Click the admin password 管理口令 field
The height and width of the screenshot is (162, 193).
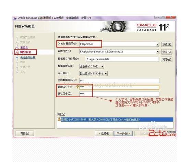tap(119, 87)
